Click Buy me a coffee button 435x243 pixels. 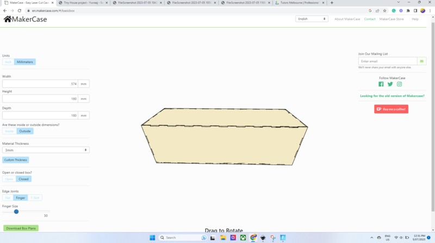(x=391, y=109)
